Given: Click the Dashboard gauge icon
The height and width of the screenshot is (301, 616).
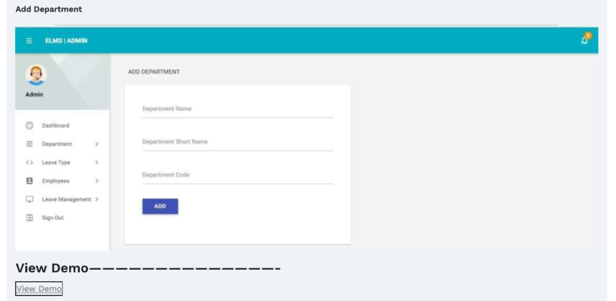Looking at the screenshot, I should click(x=29, y=126).
